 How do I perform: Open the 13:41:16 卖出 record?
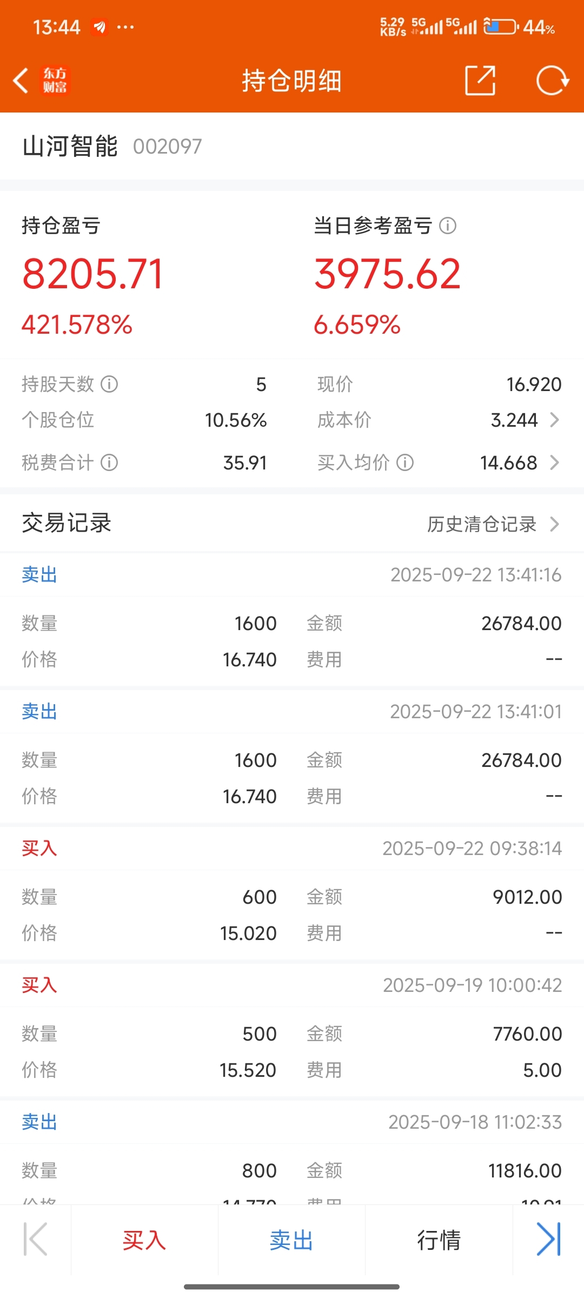tap(292, 619)
